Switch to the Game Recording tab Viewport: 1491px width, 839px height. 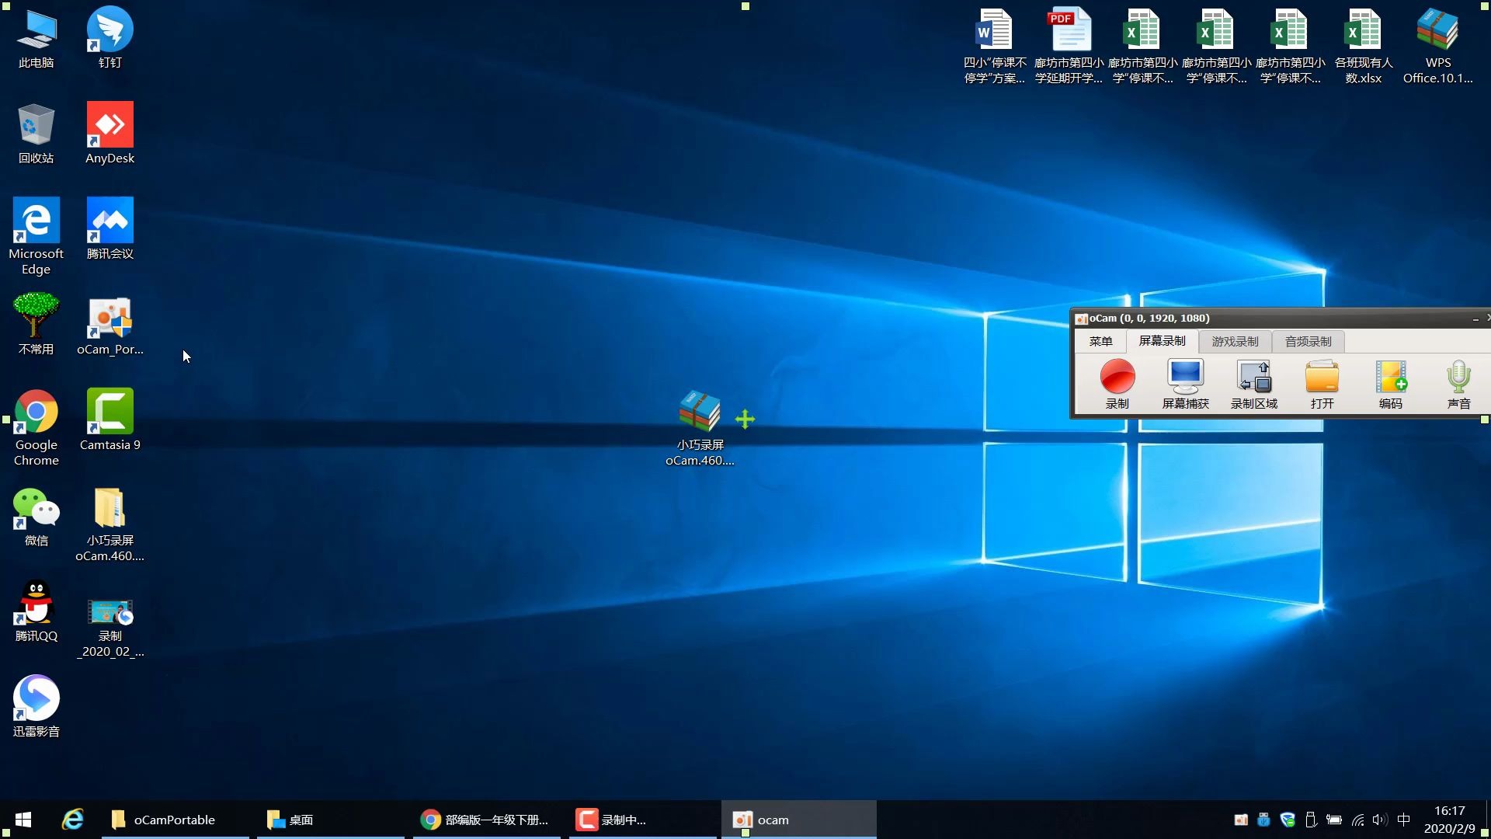1235,341
